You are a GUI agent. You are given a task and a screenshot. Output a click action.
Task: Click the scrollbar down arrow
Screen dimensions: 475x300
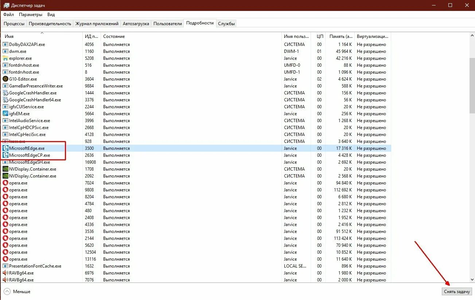(472, 280)
